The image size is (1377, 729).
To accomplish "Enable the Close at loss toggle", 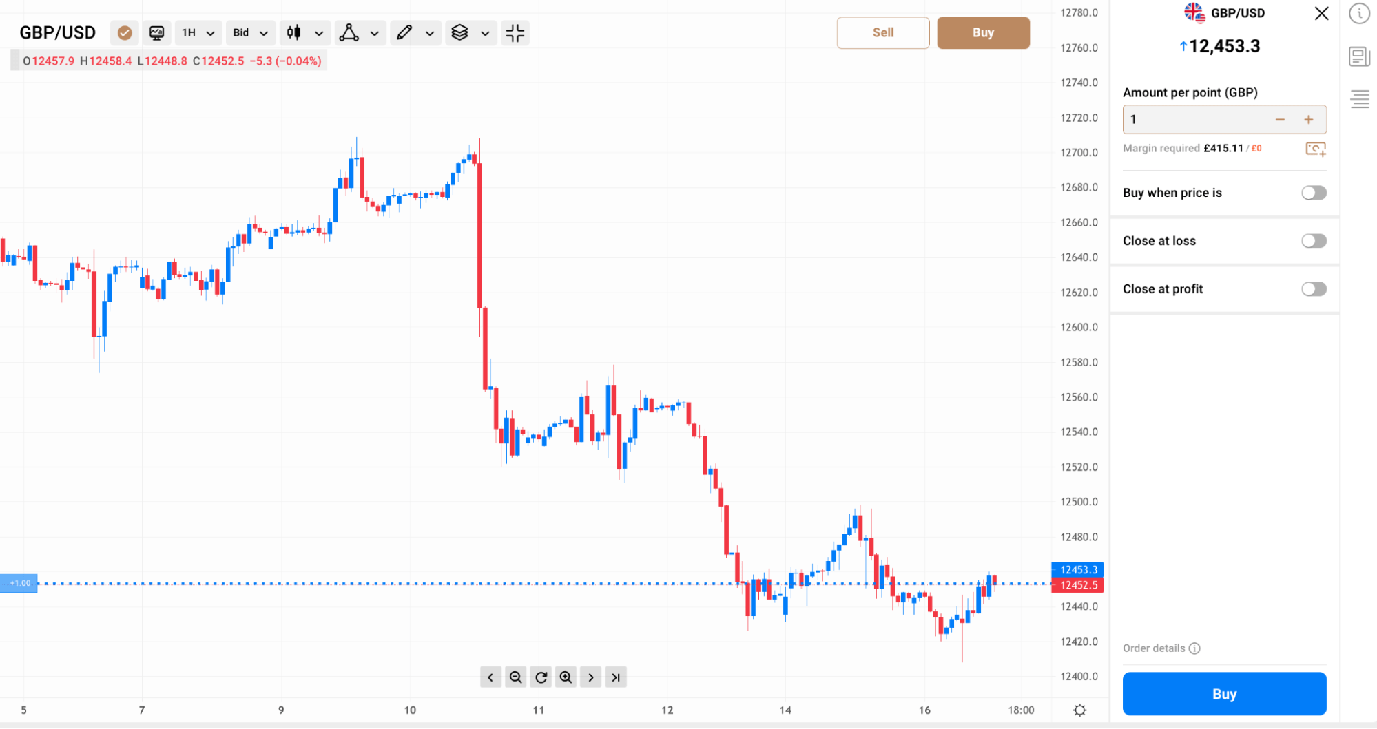I will (x=1314, y=241).
